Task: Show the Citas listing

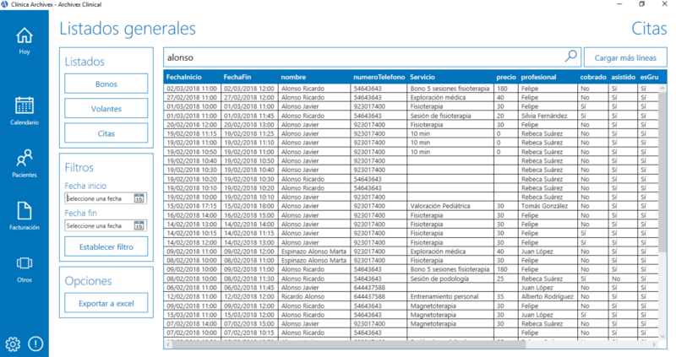Action: 106,133
